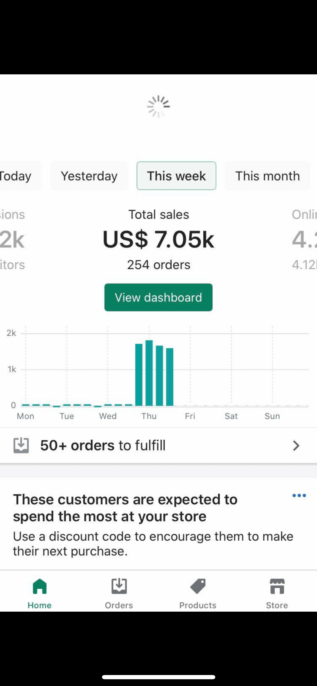Tap the Online store metric card at right

[x=304, y=239]
